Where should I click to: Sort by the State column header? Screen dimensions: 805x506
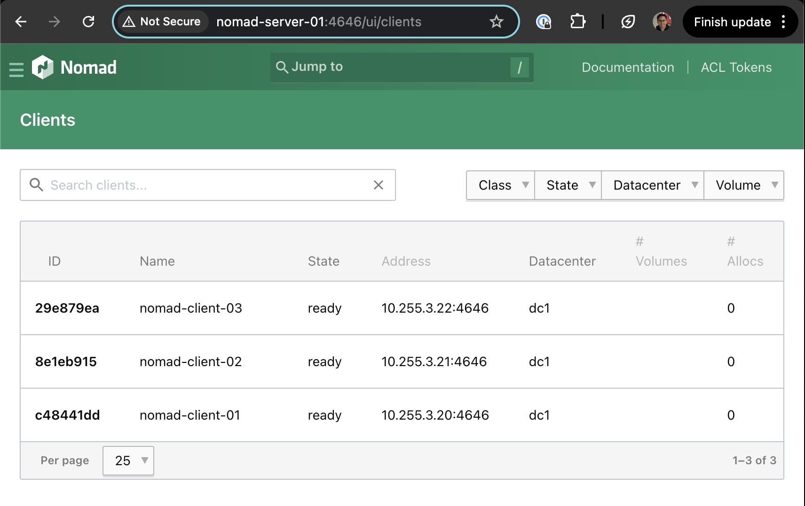(x=324, y=261)
